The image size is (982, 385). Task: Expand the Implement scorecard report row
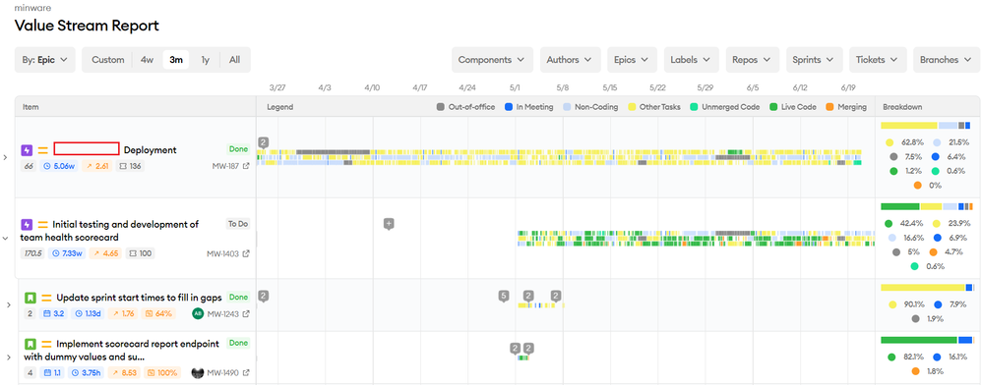pos(8,357)
